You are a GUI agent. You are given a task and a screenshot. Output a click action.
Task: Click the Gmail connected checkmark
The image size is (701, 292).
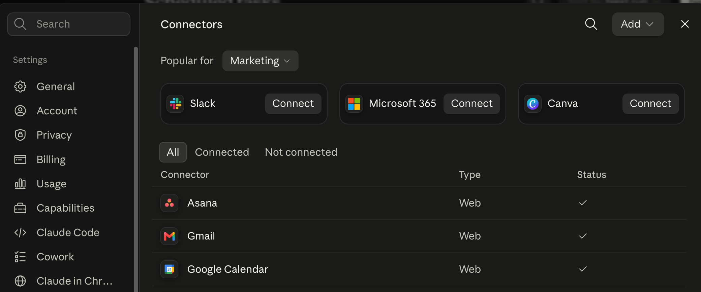pyautogui.click(x=583, y=236)
